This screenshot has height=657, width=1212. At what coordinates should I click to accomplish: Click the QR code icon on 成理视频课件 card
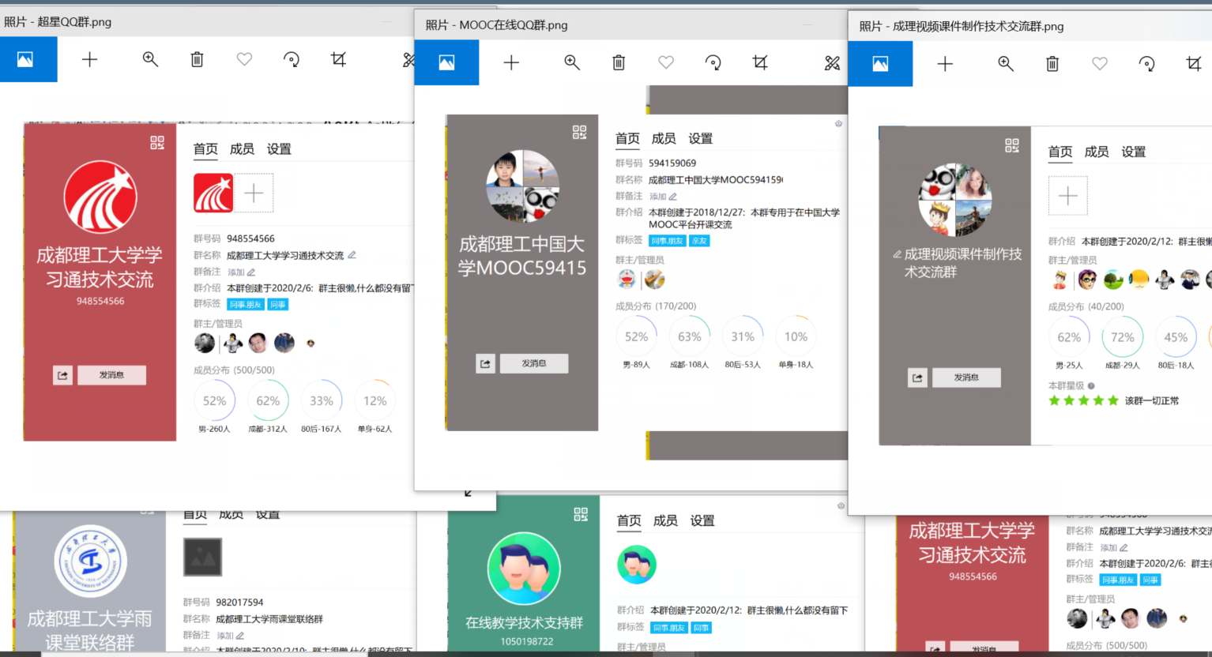[1012, 145]
